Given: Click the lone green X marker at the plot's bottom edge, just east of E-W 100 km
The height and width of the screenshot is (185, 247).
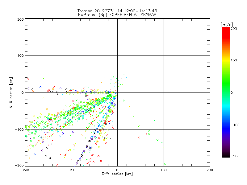Looking at the screenshot, I should coord(165,164).
